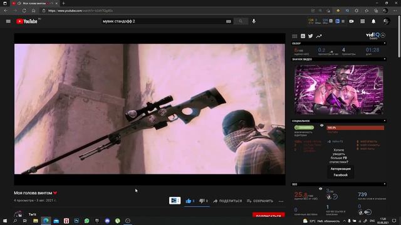Click Поделиться share button
Viewport: 401px width, 225px height.
click(x=227, y=201)
